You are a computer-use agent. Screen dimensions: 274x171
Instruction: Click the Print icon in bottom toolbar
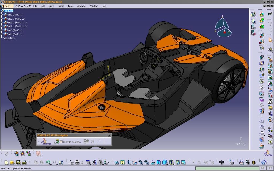(24, 162)
